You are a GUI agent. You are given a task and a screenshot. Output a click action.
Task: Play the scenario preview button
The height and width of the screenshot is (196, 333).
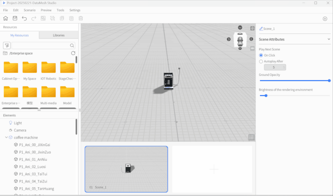tap(325, 19)
